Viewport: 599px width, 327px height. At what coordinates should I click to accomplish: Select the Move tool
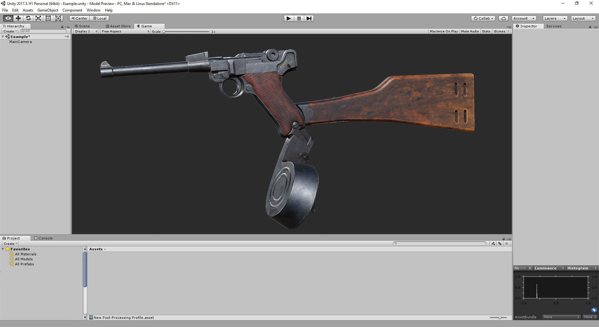coord(18,18)
